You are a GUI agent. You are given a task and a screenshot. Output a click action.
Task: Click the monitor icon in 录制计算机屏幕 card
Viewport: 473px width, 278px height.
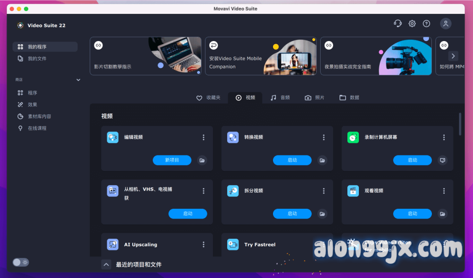443,160
